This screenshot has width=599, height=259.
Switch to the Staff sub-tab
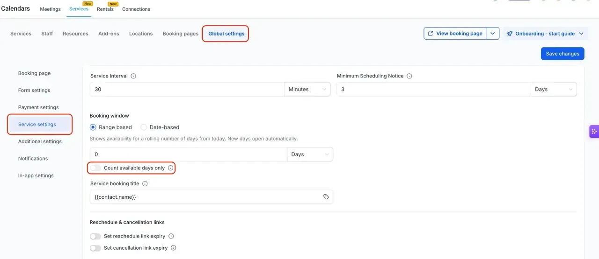[x=47, y=34]
